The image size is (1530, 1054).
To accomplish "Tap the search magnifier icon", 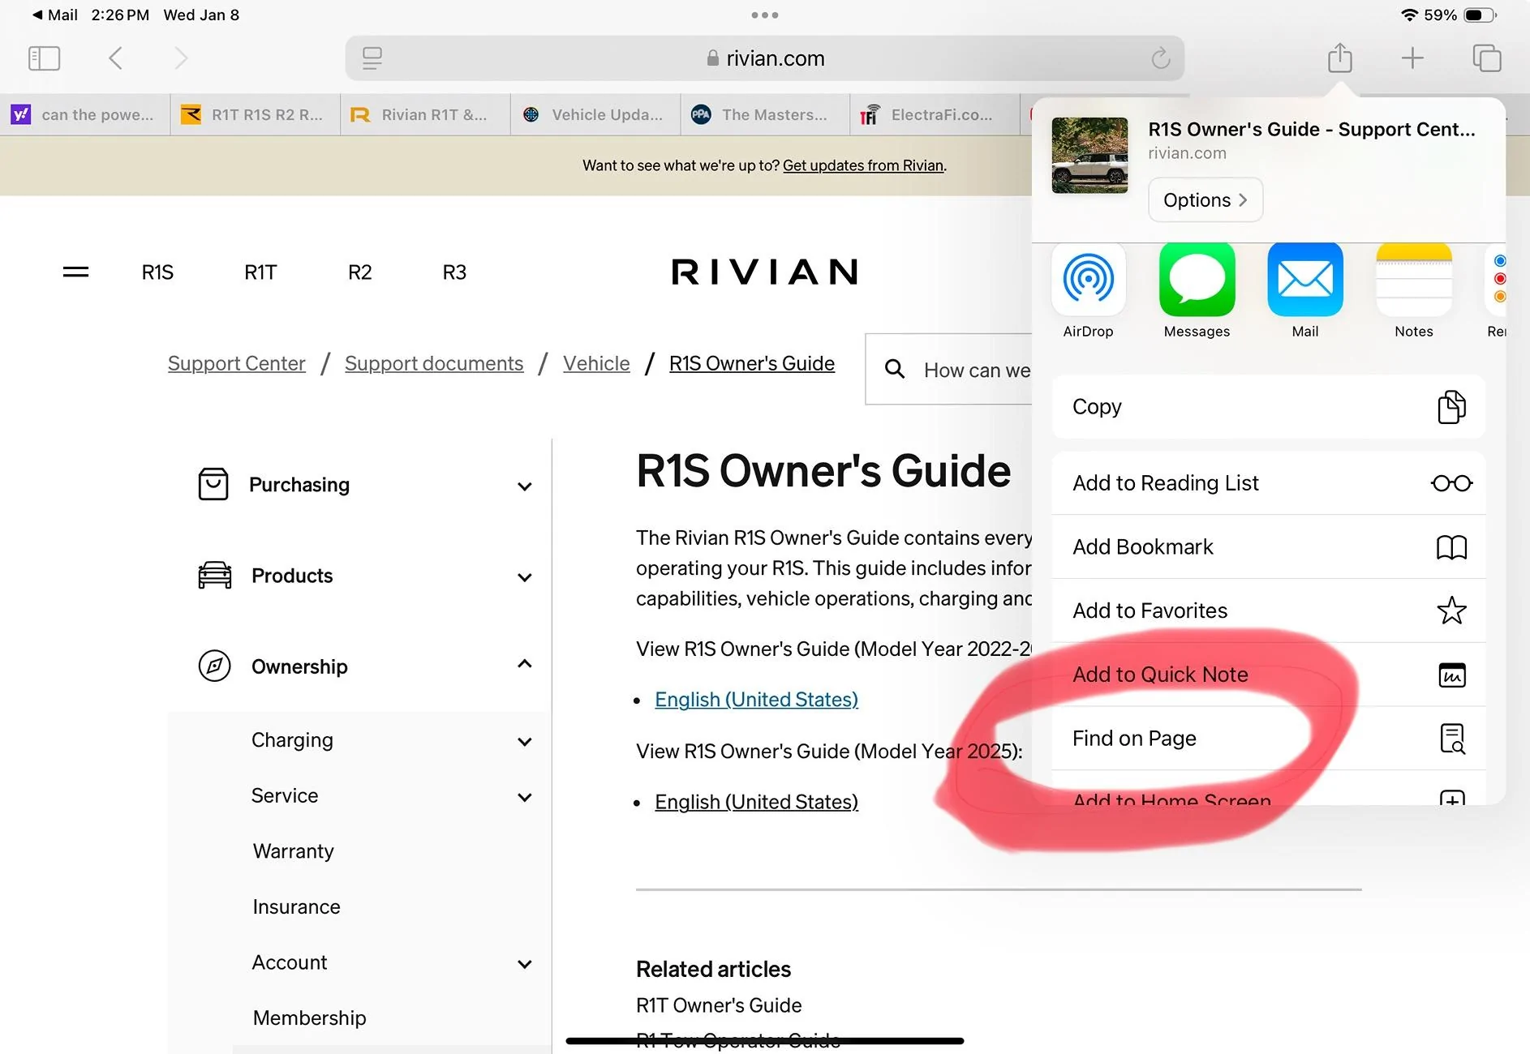I will 895,370.
